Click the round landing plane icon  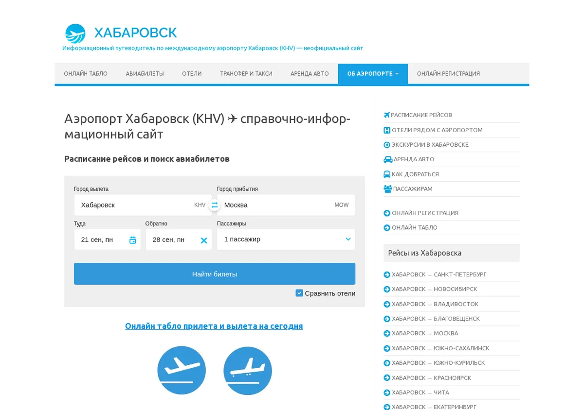pos(248,371)
